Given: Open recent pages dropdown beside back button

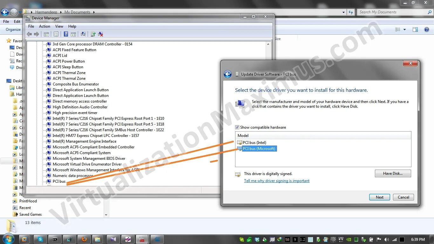Looking at the screenshot, I should tap(20, 12).
